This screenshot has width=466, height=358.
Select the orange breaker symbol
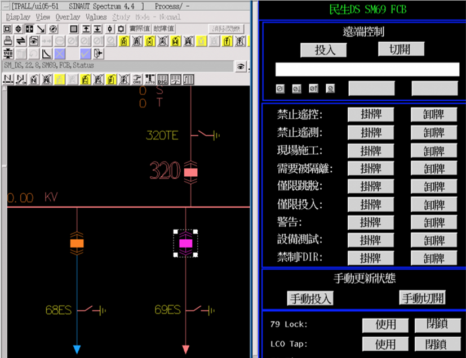(77, 243)
